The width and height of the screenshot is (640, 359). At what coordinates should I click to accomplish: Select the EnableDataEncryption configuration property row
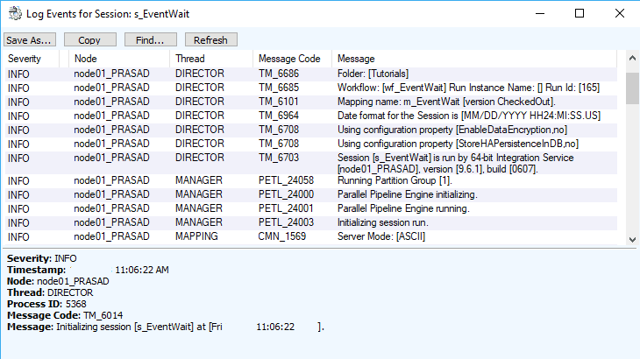pos(310,130)
